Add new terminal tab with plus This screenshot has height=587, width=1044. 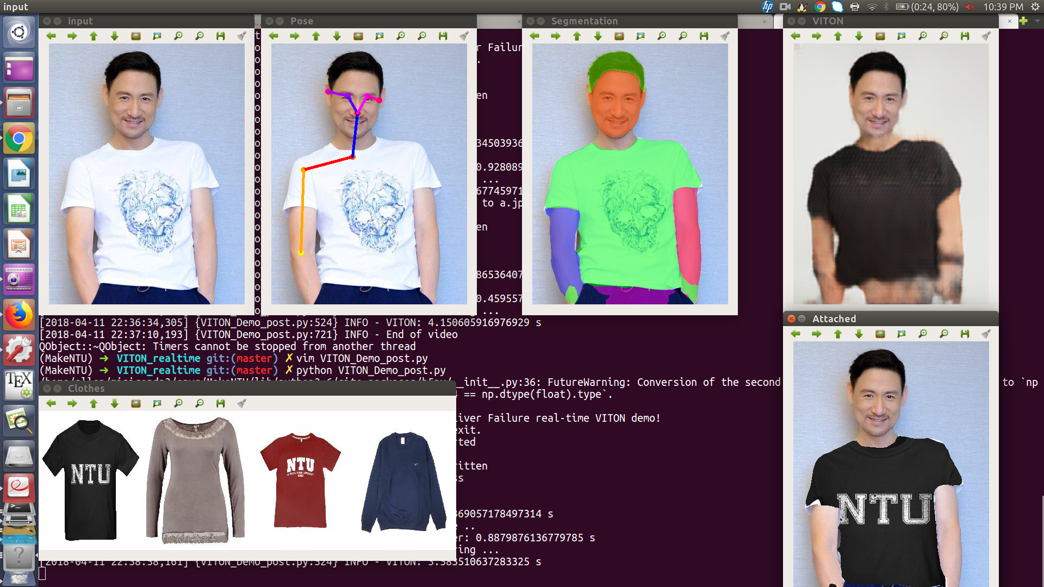[1024, 21]
